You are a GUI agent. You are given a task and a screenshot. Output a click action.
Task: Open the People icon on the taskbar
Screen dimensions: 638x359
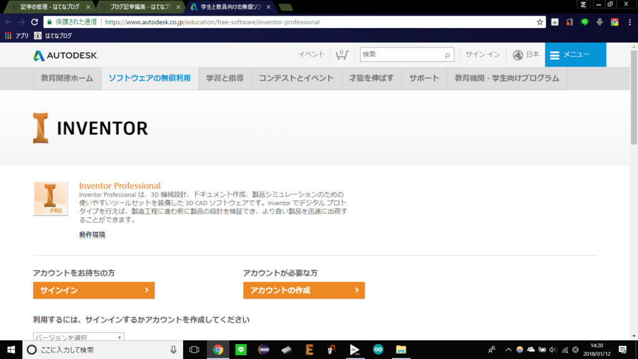coord(492,350)
